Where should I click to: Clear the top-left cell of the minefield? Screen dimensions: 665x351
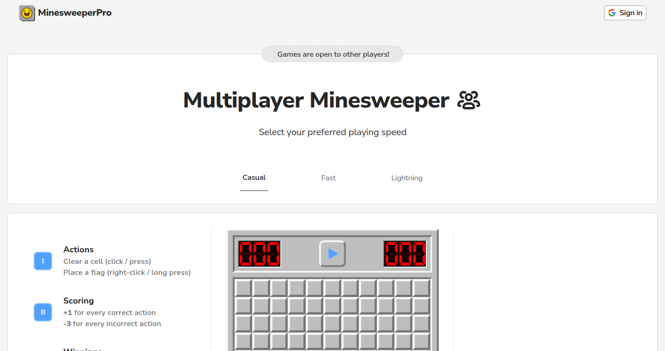[x=243, y=288]
